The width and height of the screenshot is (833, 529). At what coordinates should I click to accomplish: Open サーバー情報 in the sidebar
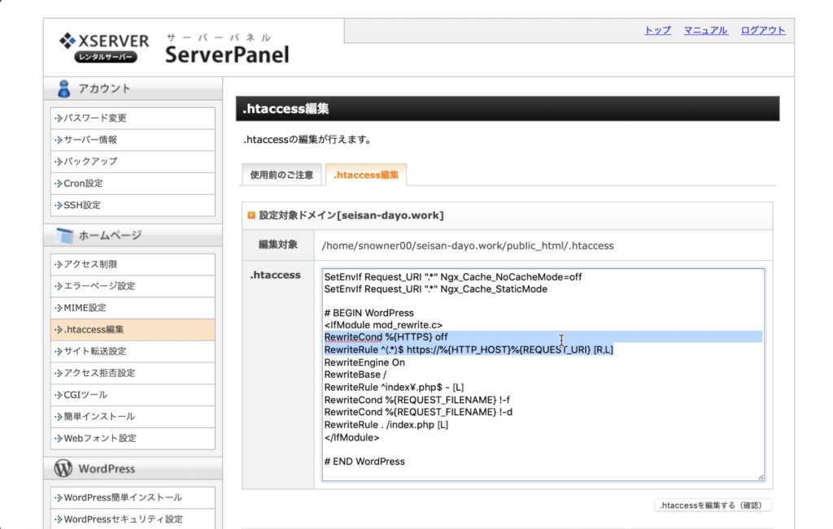[x=89, y=140]
